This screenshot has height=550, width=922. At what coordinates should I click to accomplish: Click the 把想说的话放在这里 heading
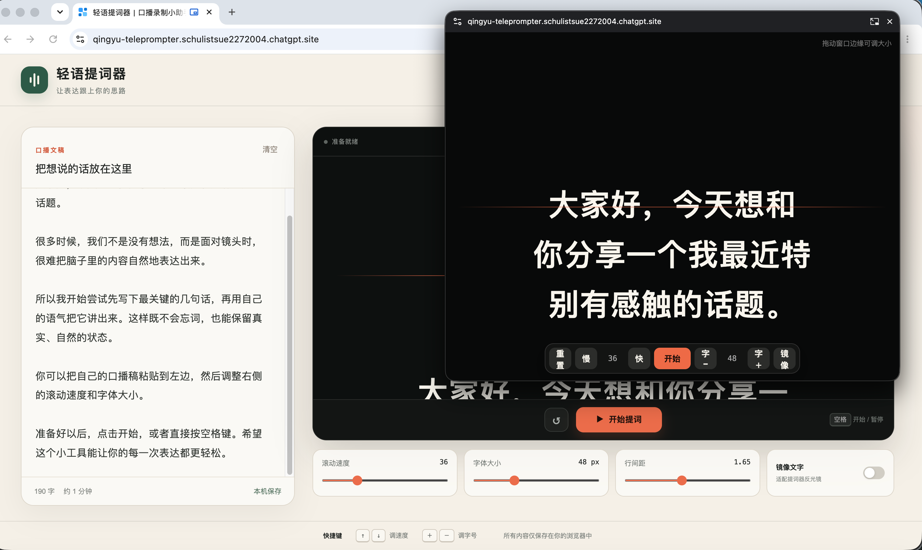pyautogui.click(x=84, y=169)
